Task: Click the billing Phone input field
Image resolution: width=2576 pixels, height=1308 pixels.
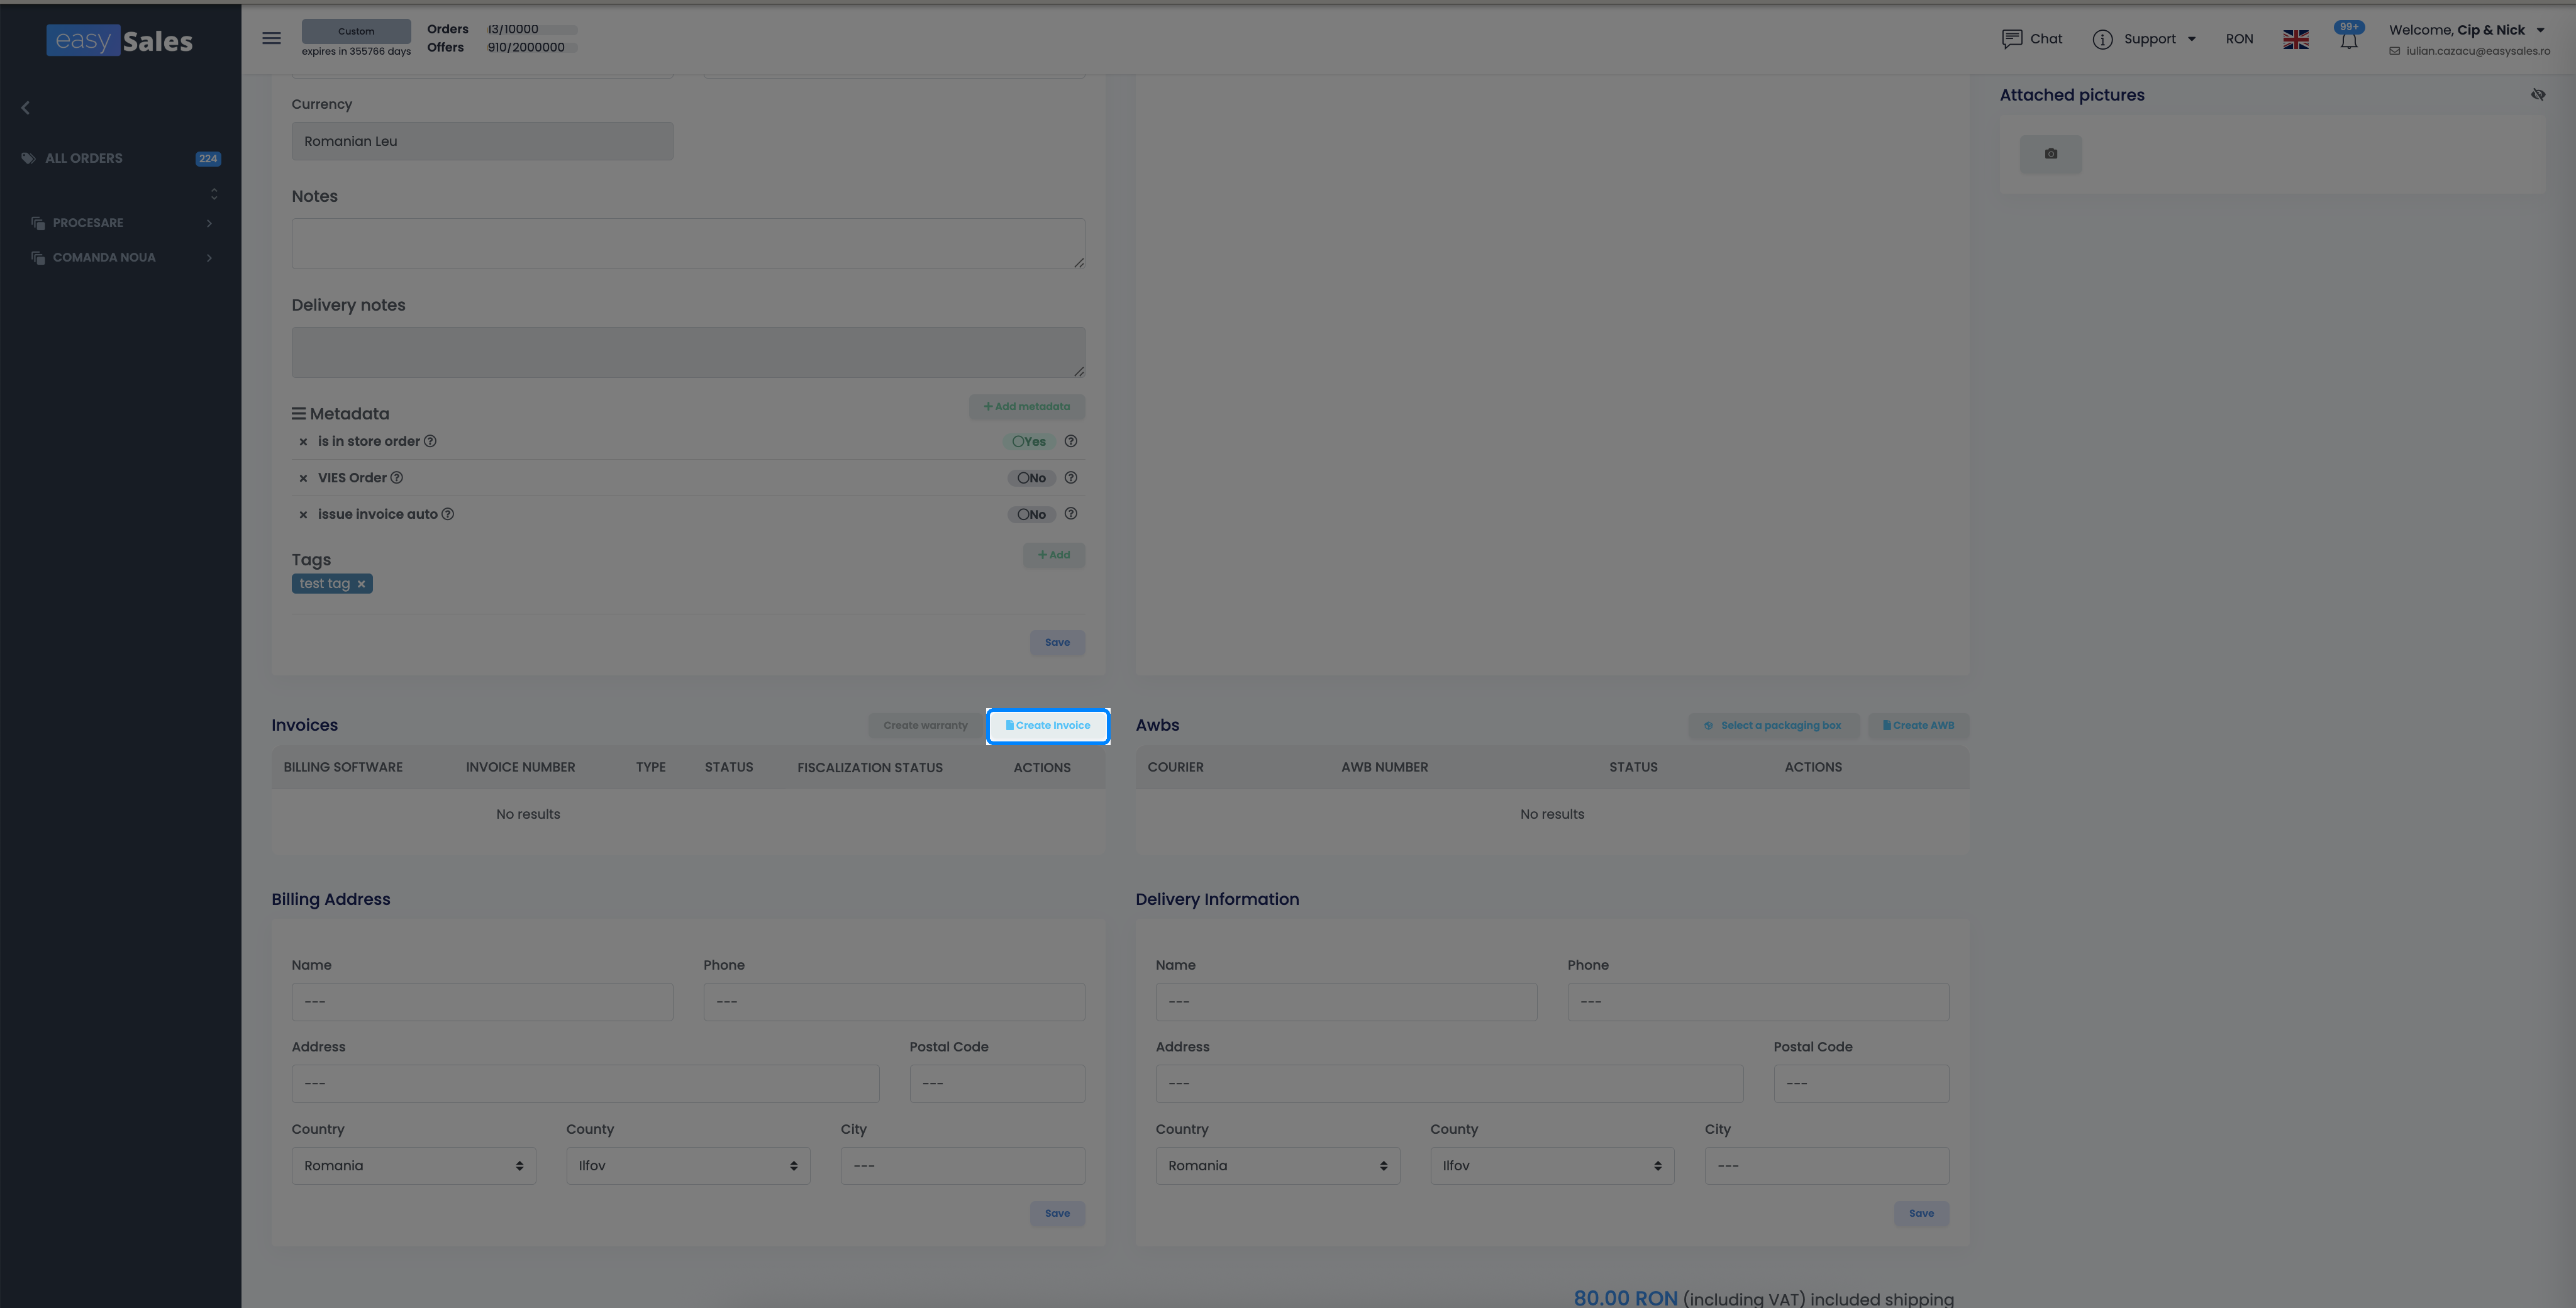Action: 894,1002
